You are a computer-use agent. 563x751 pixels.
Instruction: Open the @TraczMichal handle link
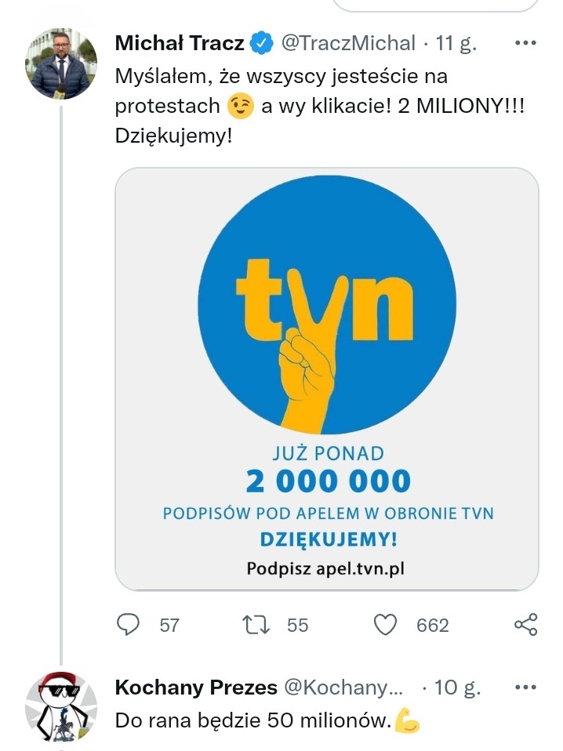(x=348, y=43)
